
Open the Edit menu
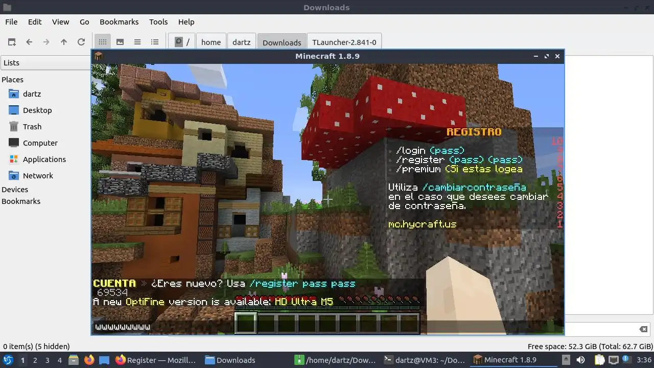(35, 22)
